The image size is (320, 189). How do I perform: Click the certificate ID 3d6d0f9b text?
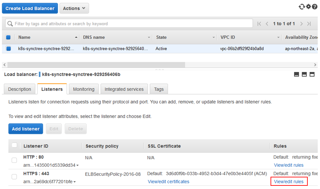point(216,174)
